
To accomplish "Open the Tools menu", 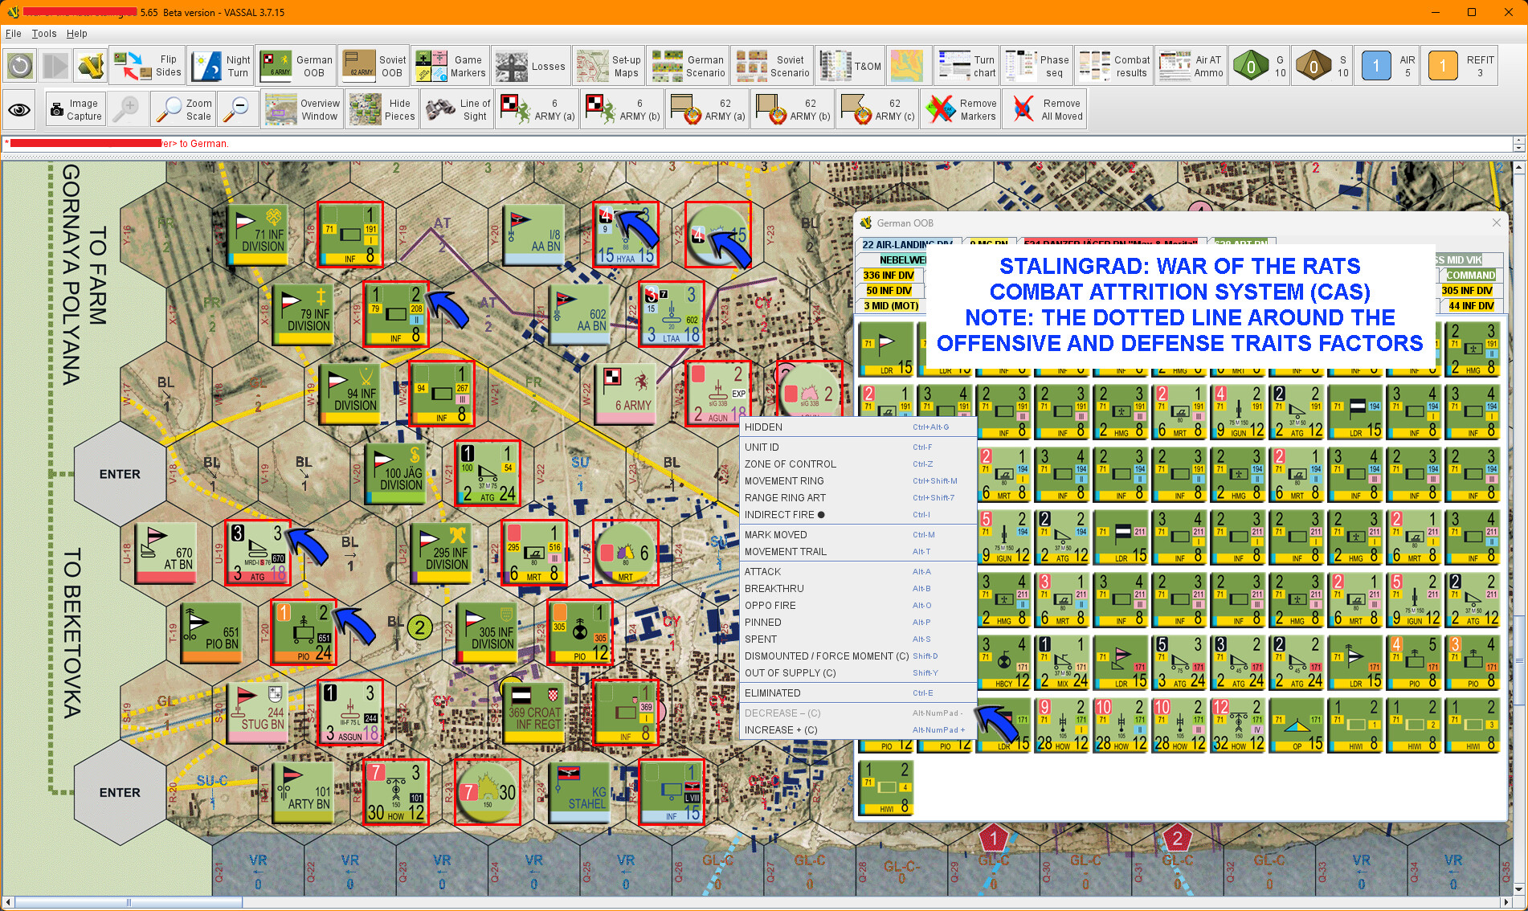I will [43, 34].
